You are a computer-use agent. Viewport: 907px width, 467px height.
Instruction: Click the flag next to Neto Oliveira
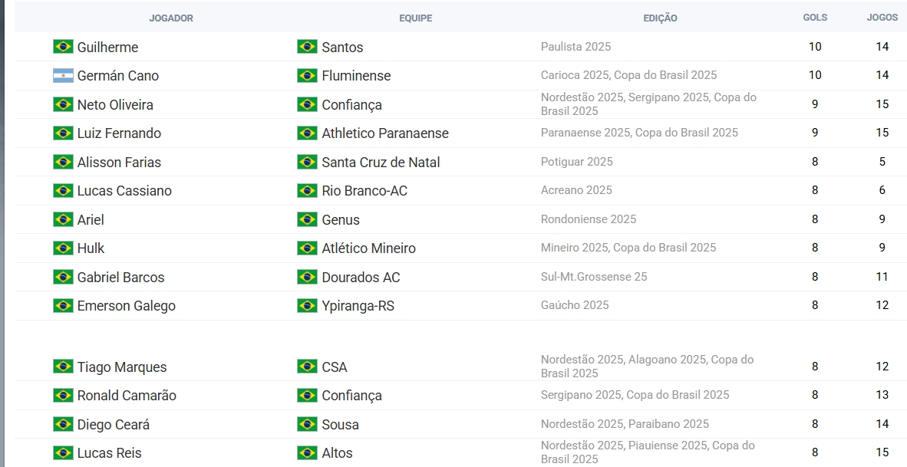(x=63, y=104)
